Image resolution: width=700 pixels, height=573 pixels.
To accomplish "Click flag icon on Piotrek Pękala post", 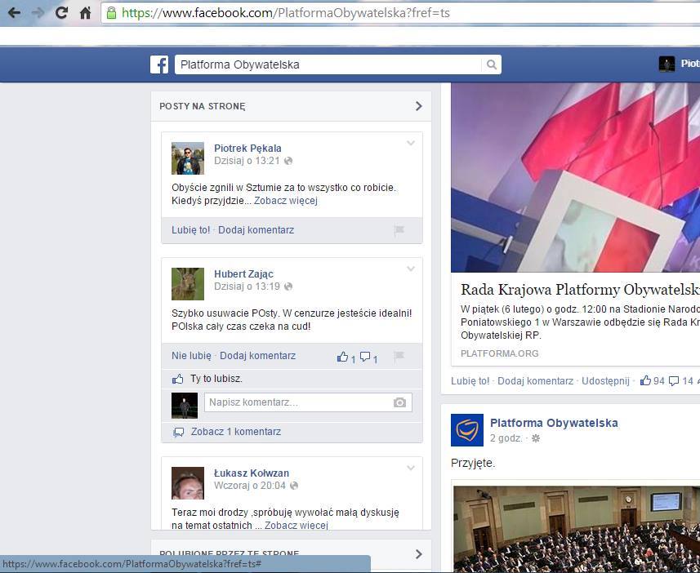I will click(x=399, y=230).
